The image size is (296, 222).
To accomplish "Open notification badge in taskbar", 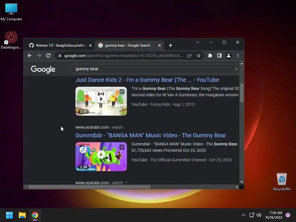I will click(x=288, y=215).
